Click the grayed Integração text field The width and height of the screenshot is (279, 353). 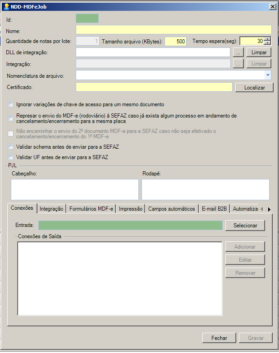[x=153, y=64]
